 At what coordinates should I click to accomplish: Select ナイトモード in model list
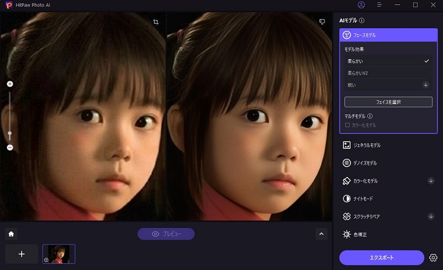[388, 199]
